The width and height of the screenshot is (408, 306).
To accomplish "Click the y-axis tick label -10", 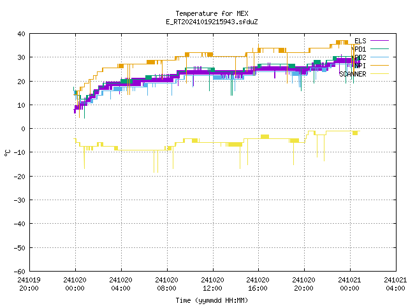I will 20,152.
